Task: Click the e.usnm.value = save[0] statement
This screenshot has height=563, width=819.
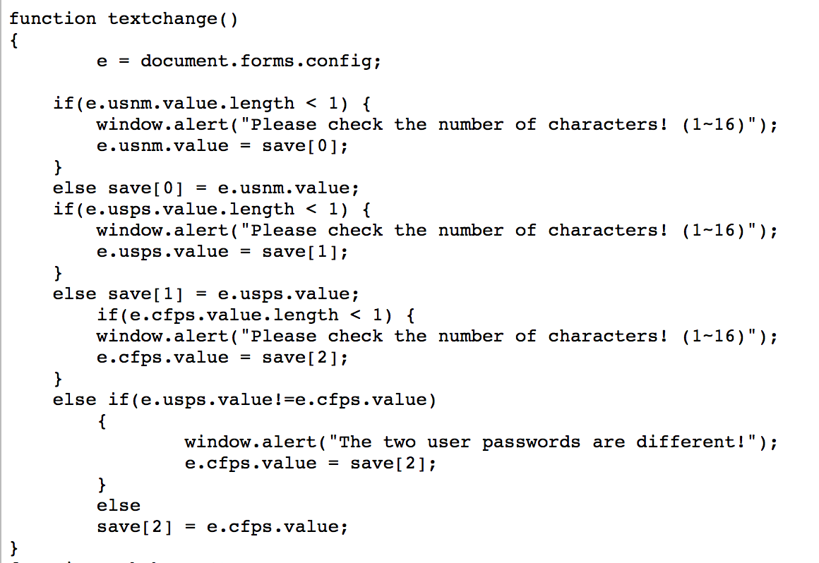Action: click(222, 146)
